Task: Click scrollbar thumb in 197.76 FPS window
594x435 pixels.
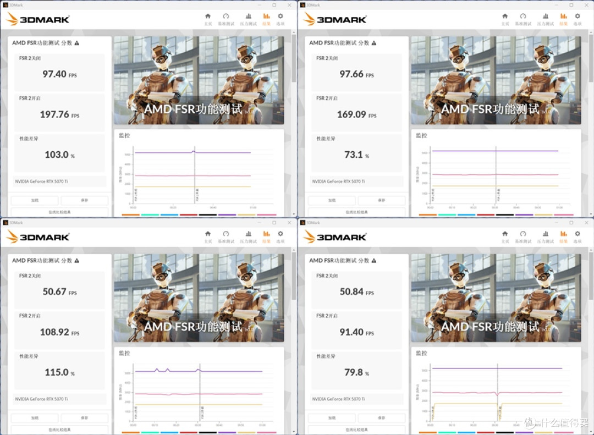Action: tap(294, 58)
